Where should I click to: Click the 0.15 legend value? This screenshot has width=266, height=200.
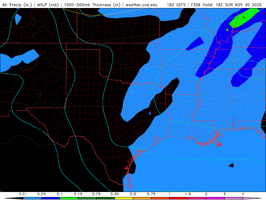[x=78, y=194]
